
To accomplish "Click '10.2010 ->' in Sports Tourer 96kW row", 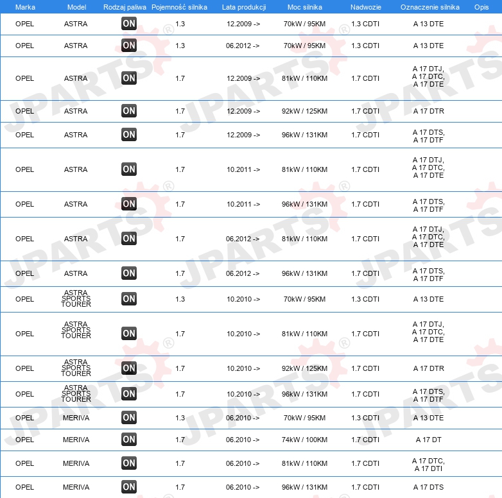I will pos(243,394).
